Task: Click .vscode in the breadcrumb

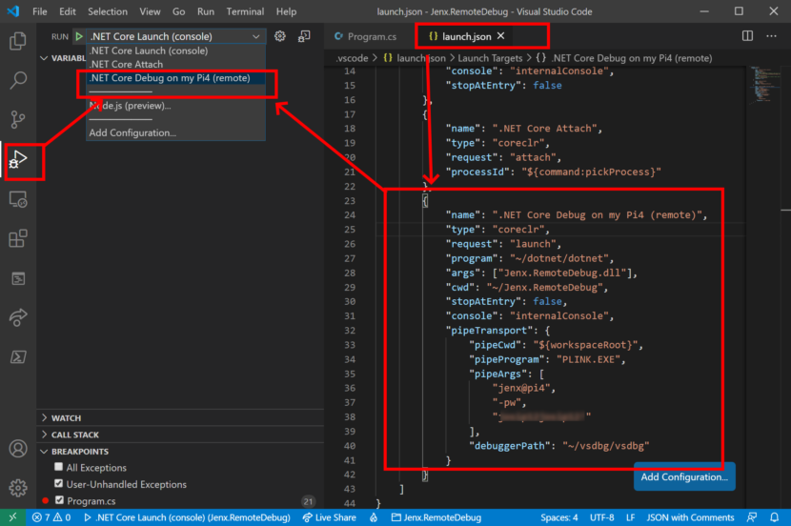Action: (x=352, y=58)
